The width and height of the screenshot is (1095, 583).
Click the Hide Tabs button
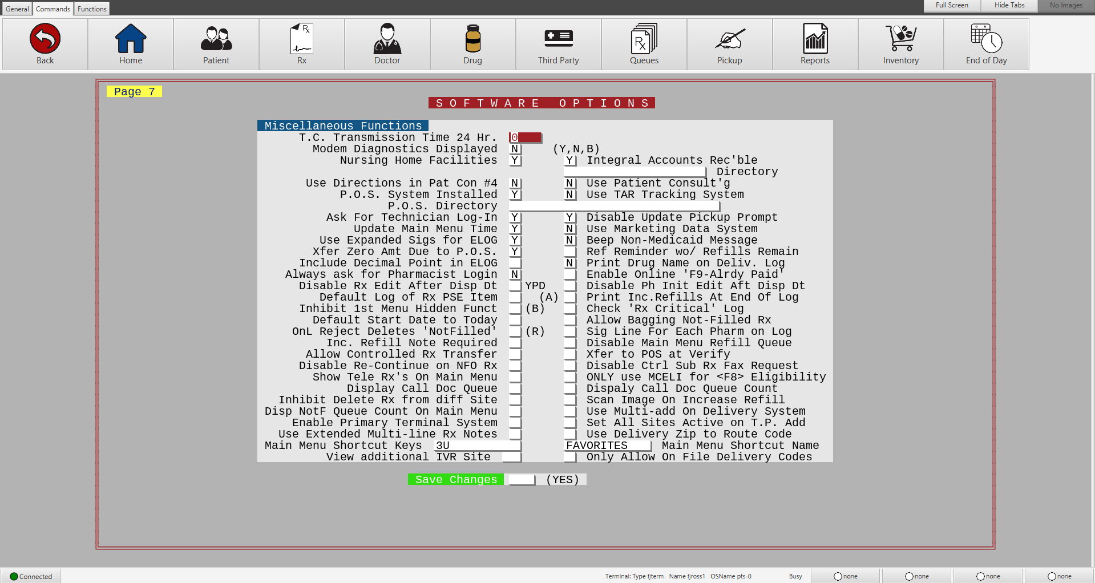coord(1009,5)
